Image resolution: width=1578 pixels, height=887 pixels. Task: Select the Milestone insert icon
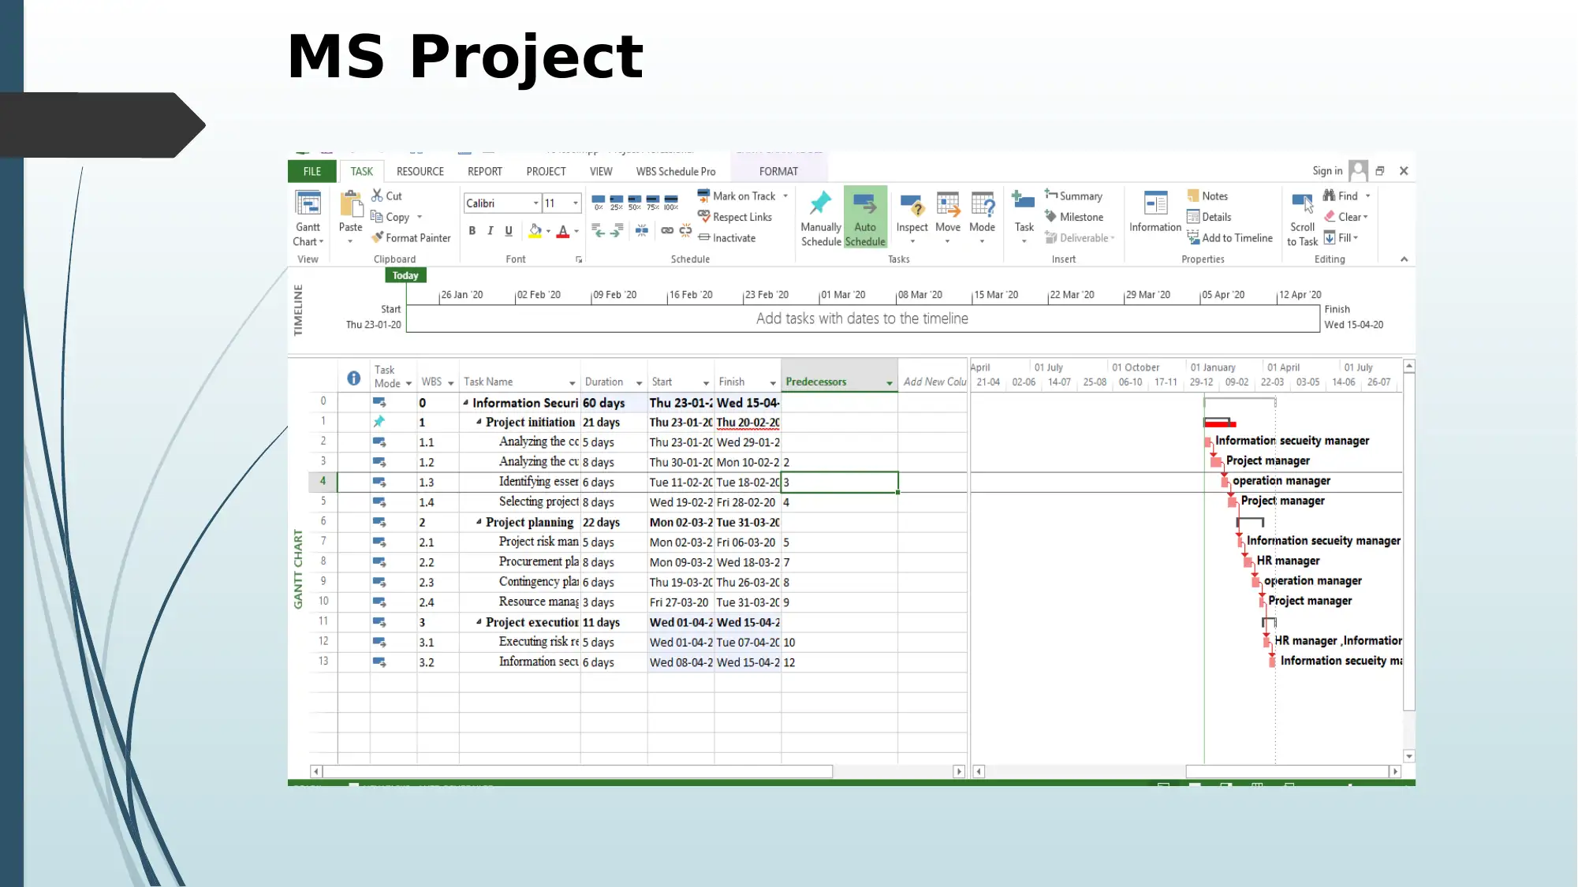click(1050, 217)
